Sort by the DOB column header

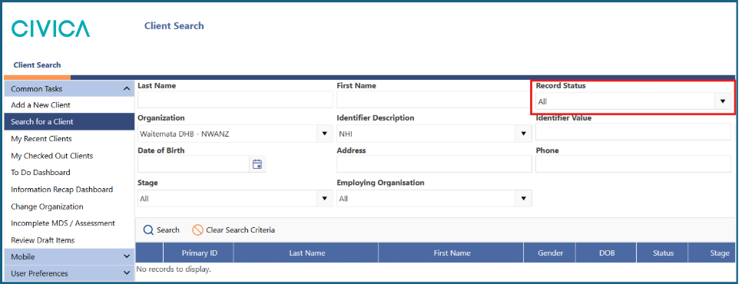[x=606, y=253]
